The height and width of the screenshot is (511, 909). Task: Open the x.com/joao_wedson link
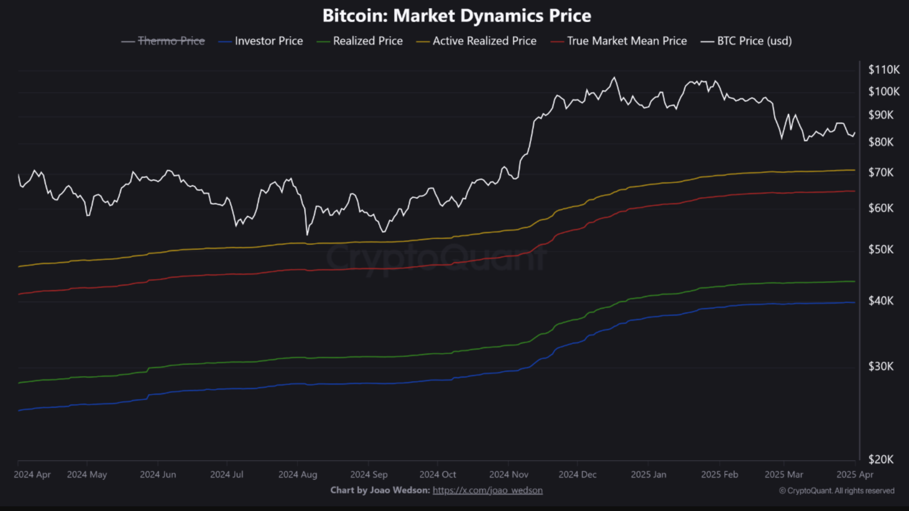487,490
